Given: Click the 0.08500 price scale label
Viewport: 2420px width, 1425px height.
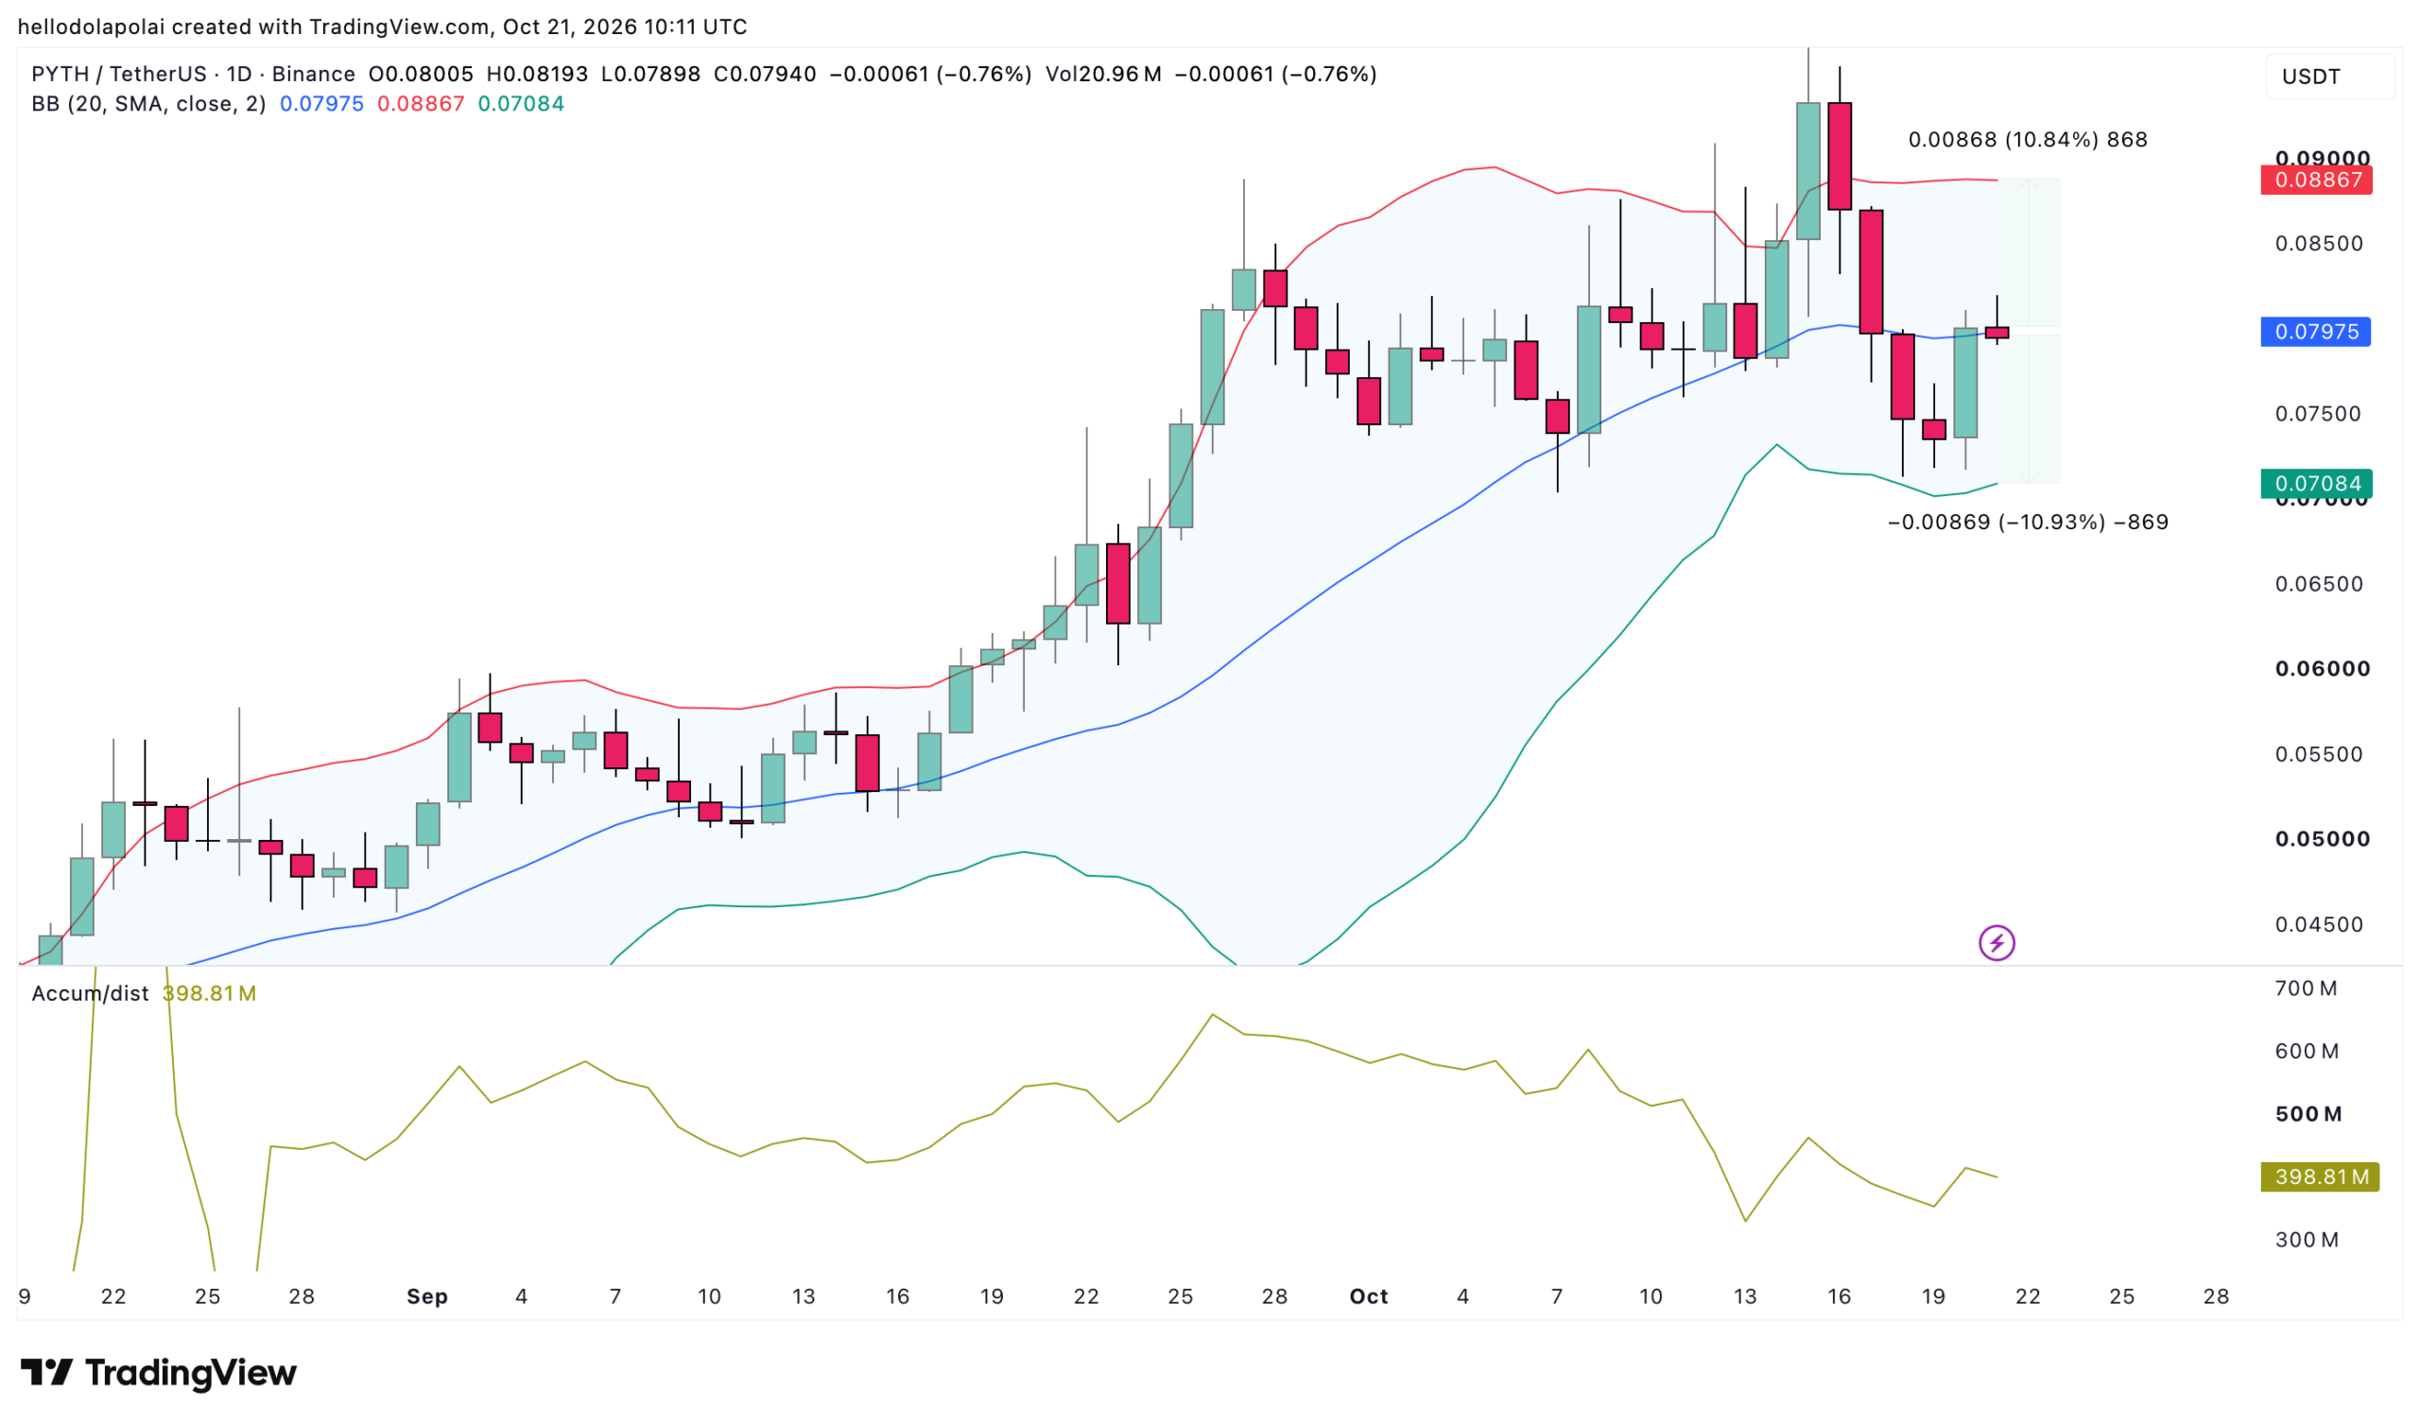Looking at the screenshot, I should click(x=2318, y=244).
